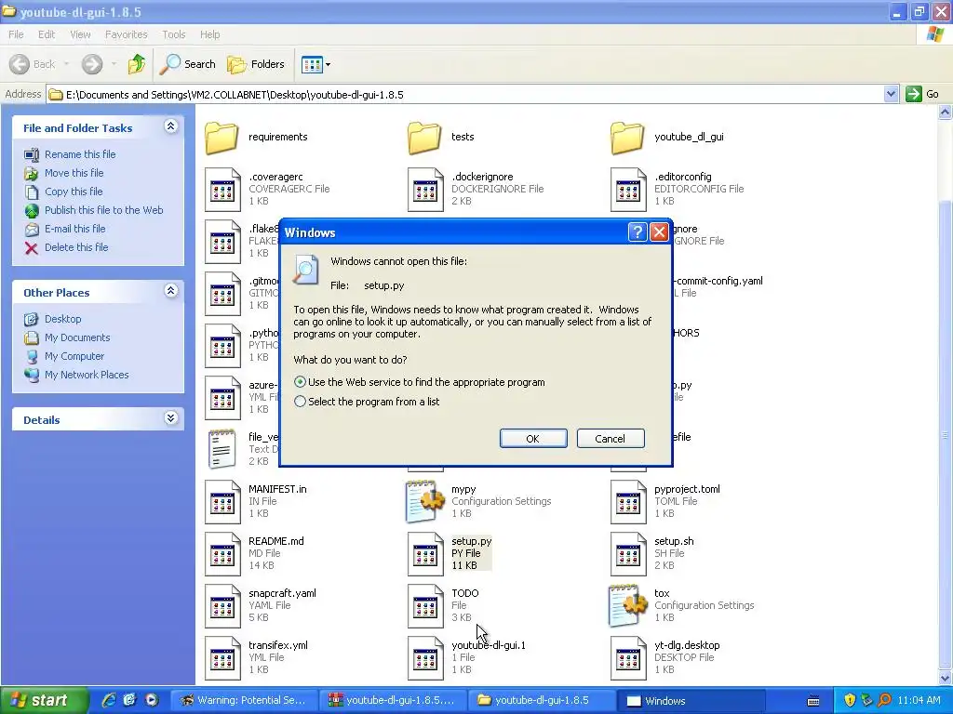Image resolution: width=953 pixels, height=714 pixels.
Task: Expand the Details panel
Action: click(x=171, y=418)
